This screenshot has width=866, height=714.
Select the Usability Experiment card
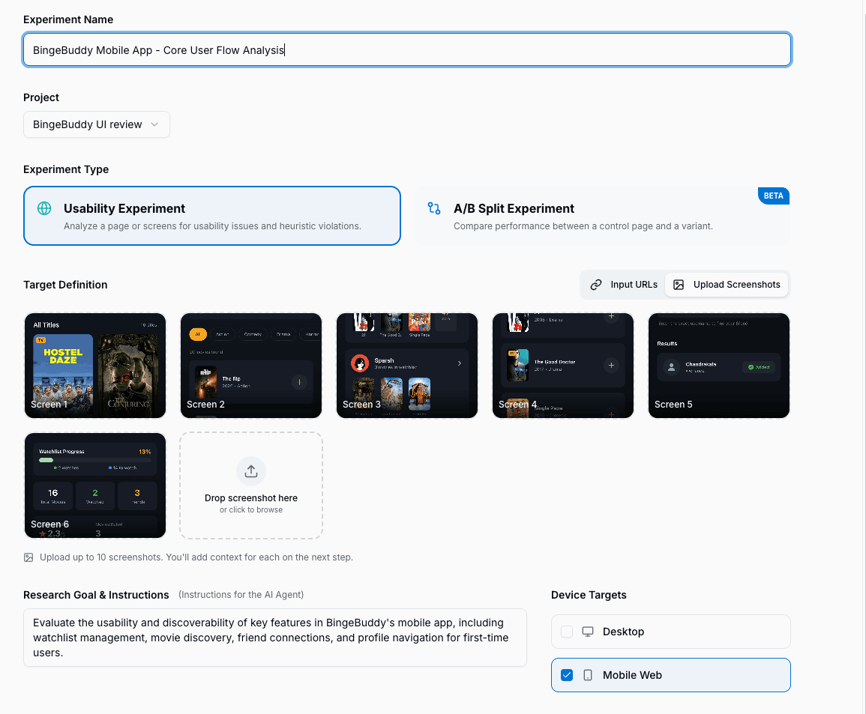pyautogui.click(x=212, y=216)
